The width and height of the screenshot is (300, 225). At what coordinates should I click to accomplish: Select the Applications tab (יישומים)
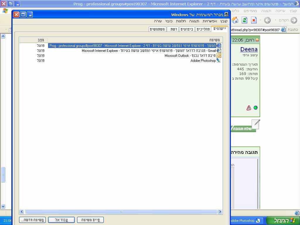220,29
